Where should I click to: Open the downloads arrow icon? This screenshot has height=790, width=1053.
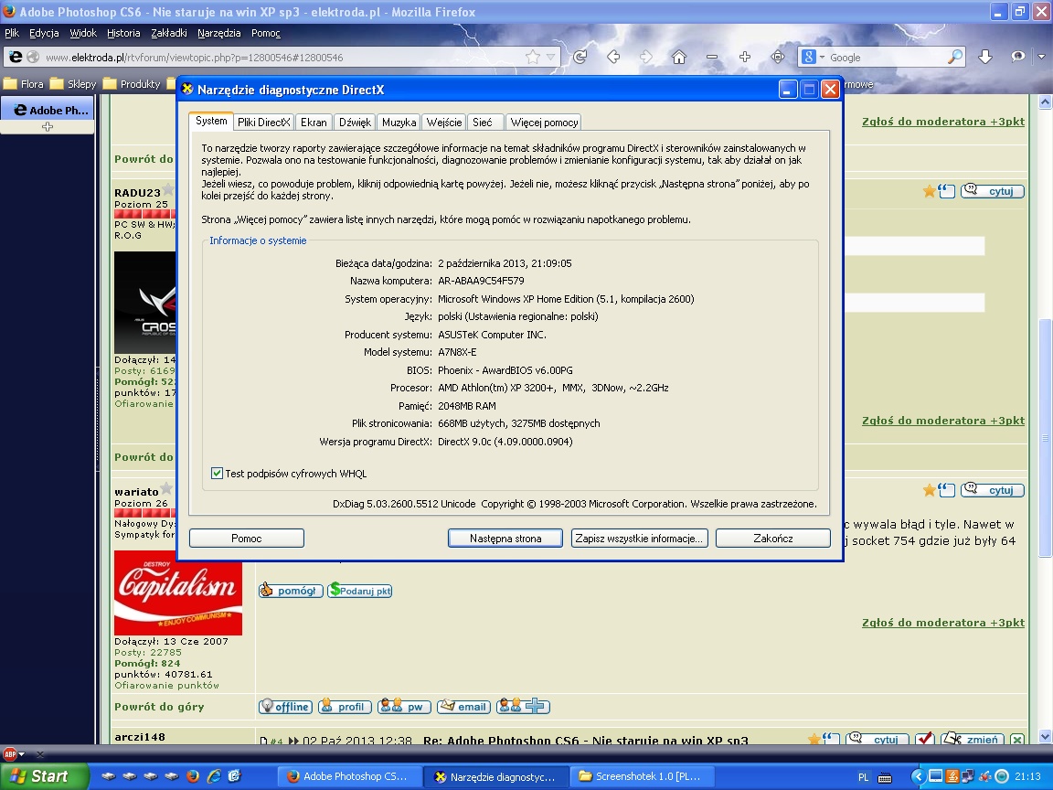[985, 57]
